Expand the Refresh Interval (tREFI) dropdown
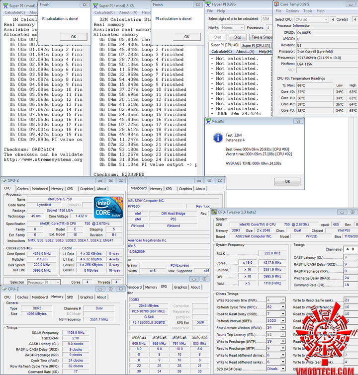Screen dimensions: 358x375 click(283, 320)
